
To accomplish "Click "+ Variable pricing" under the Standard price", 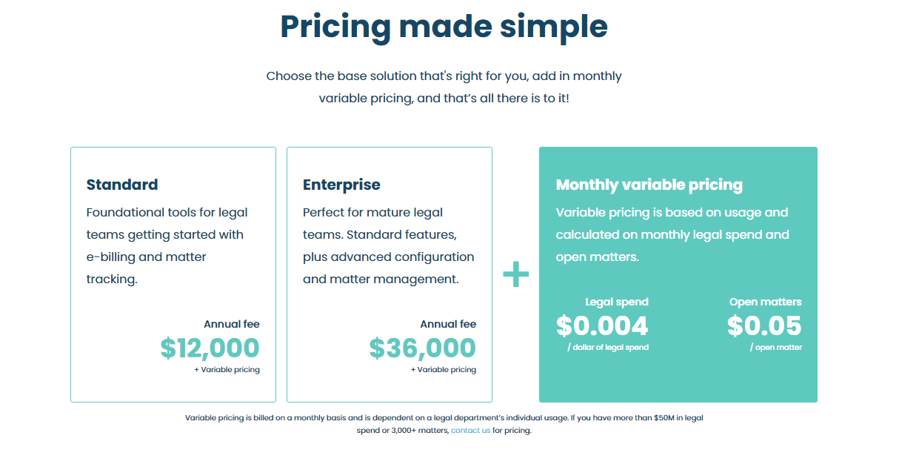I will pos(227,369).
